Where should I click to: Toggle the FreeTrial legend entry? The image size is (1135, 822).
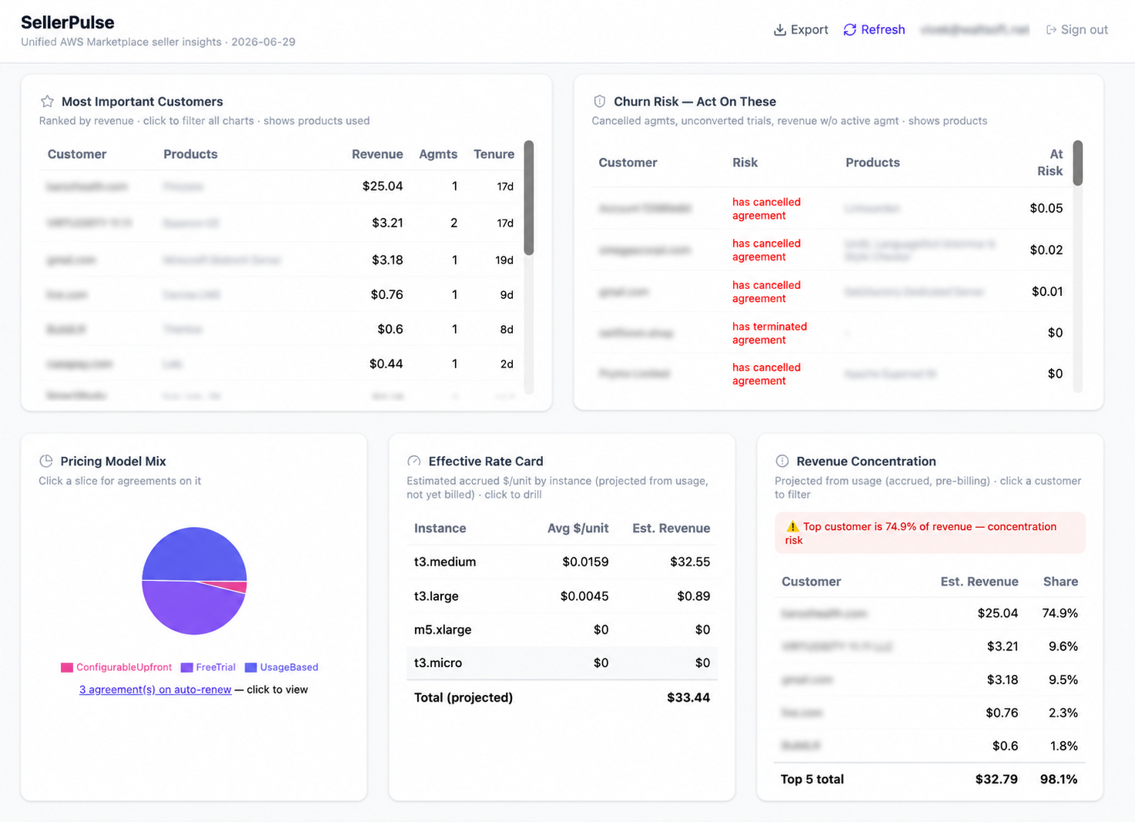(209, 667)
